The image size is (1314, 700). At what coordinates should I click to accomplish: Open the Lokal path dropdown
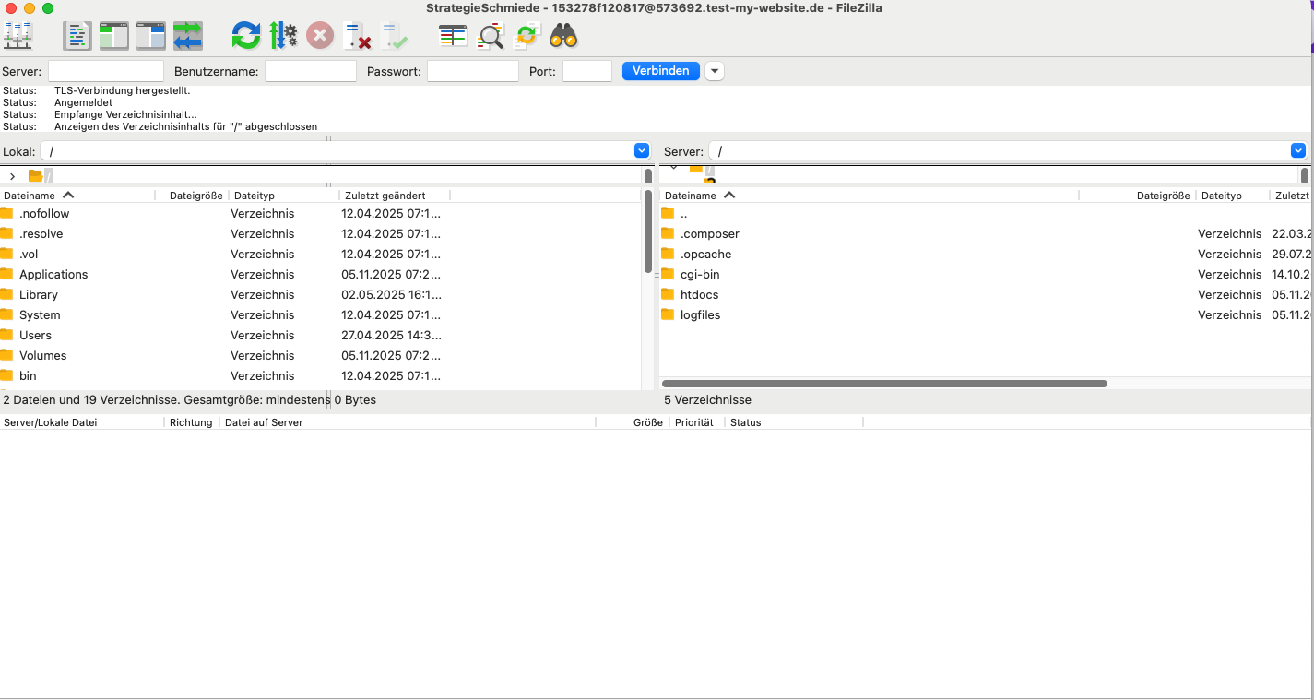coord(642,151)
